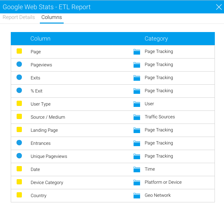Click the blue metric icon for Exits
Image resolution: width=224 pixels, height=203 pixels.
19,77
